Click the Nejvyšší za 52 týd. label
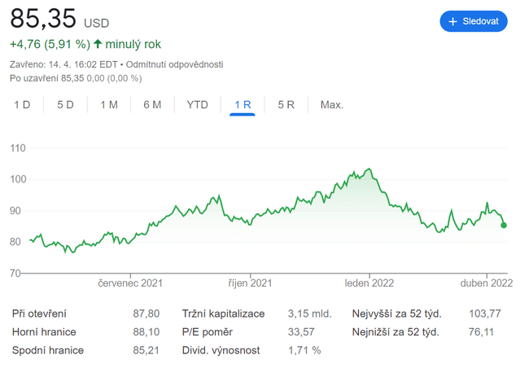This screenshot has width=529, height=368. click(x=396, y=313)
